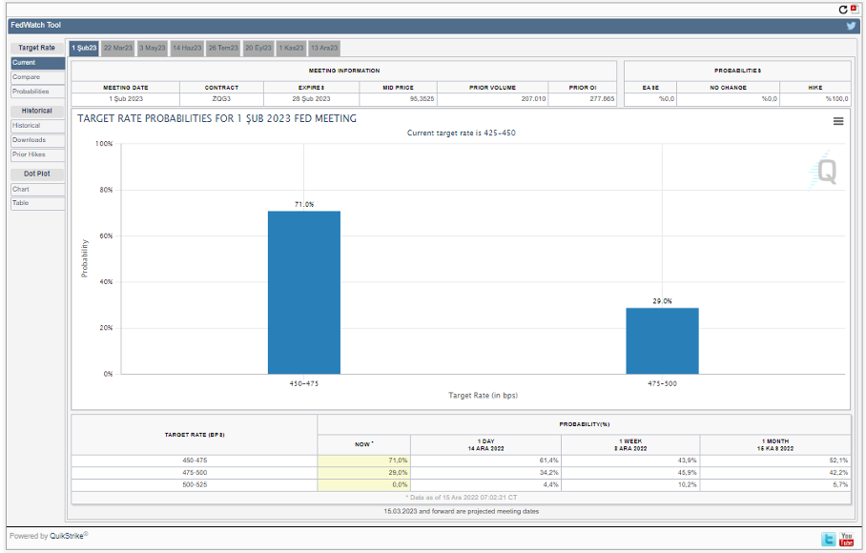This screenshot has height=553, width=866.
Task: Click the 52,1% one-month probability cell
Action: 775,461
